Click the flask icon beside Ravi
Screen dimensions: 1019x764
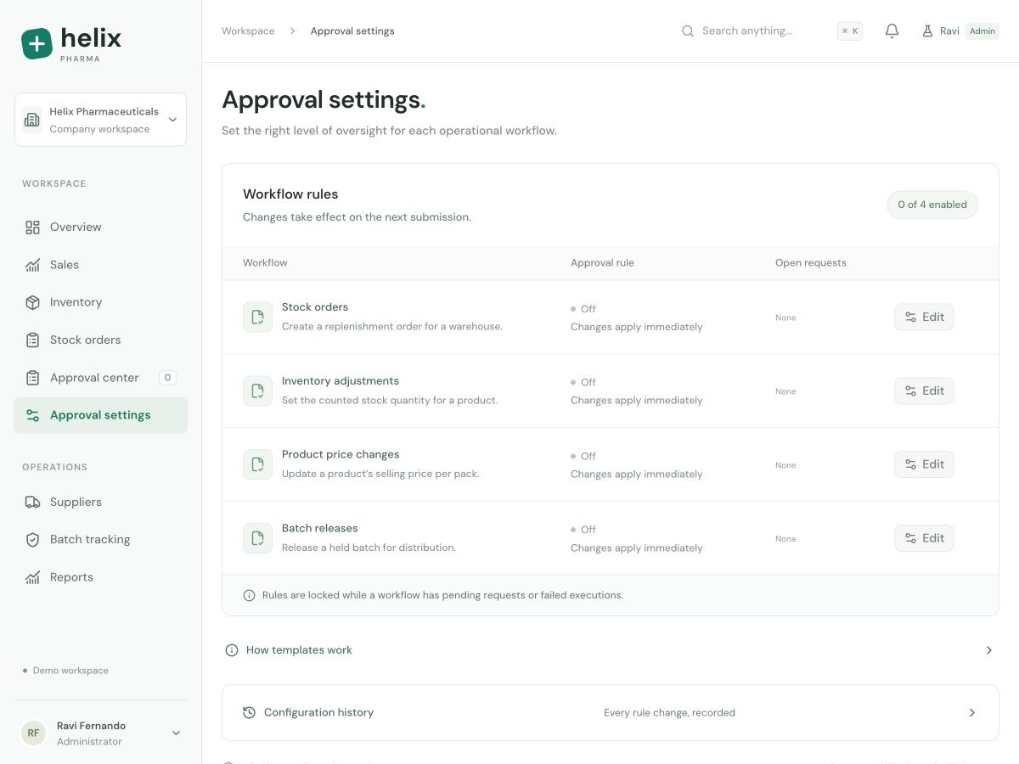tap(927, 31)
